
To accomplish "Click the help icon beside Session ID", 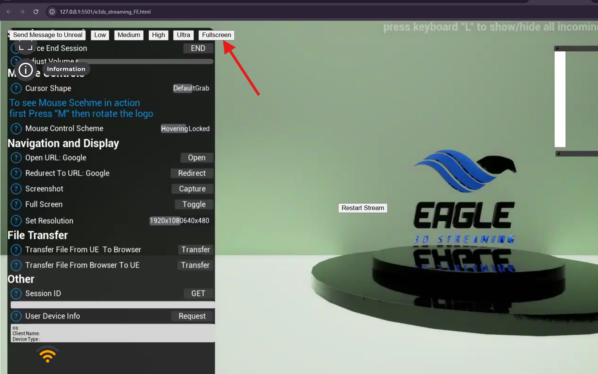I will coord(16,294).
